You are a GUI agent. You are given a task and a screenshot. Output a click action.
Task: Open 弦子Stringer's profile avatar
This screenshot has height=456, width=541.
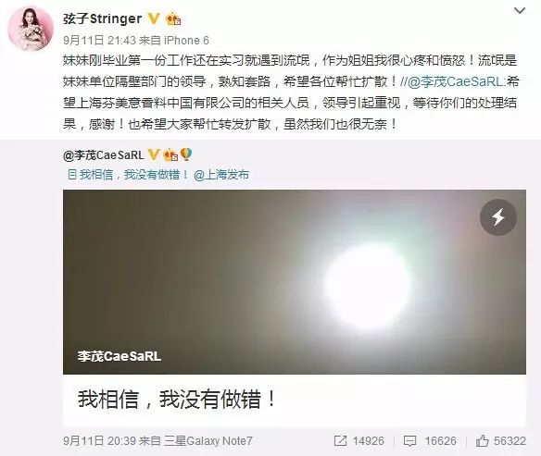31,29
